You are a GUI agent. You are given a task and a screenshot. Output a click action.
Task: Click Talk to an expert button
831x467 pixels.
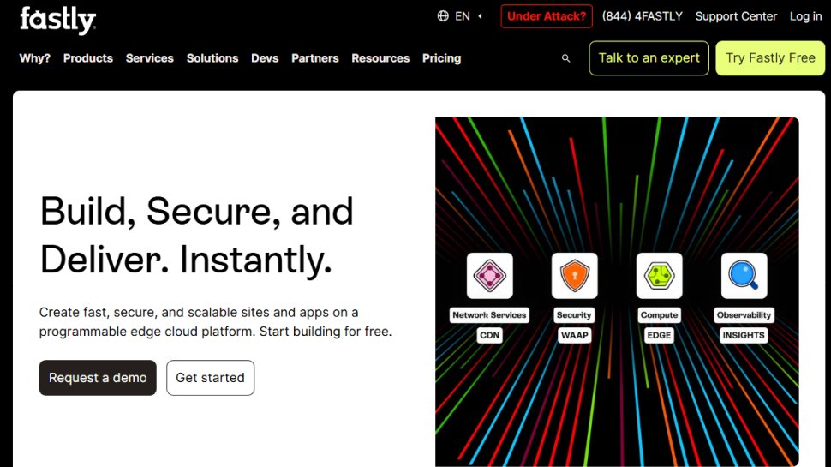click(649, 57)
